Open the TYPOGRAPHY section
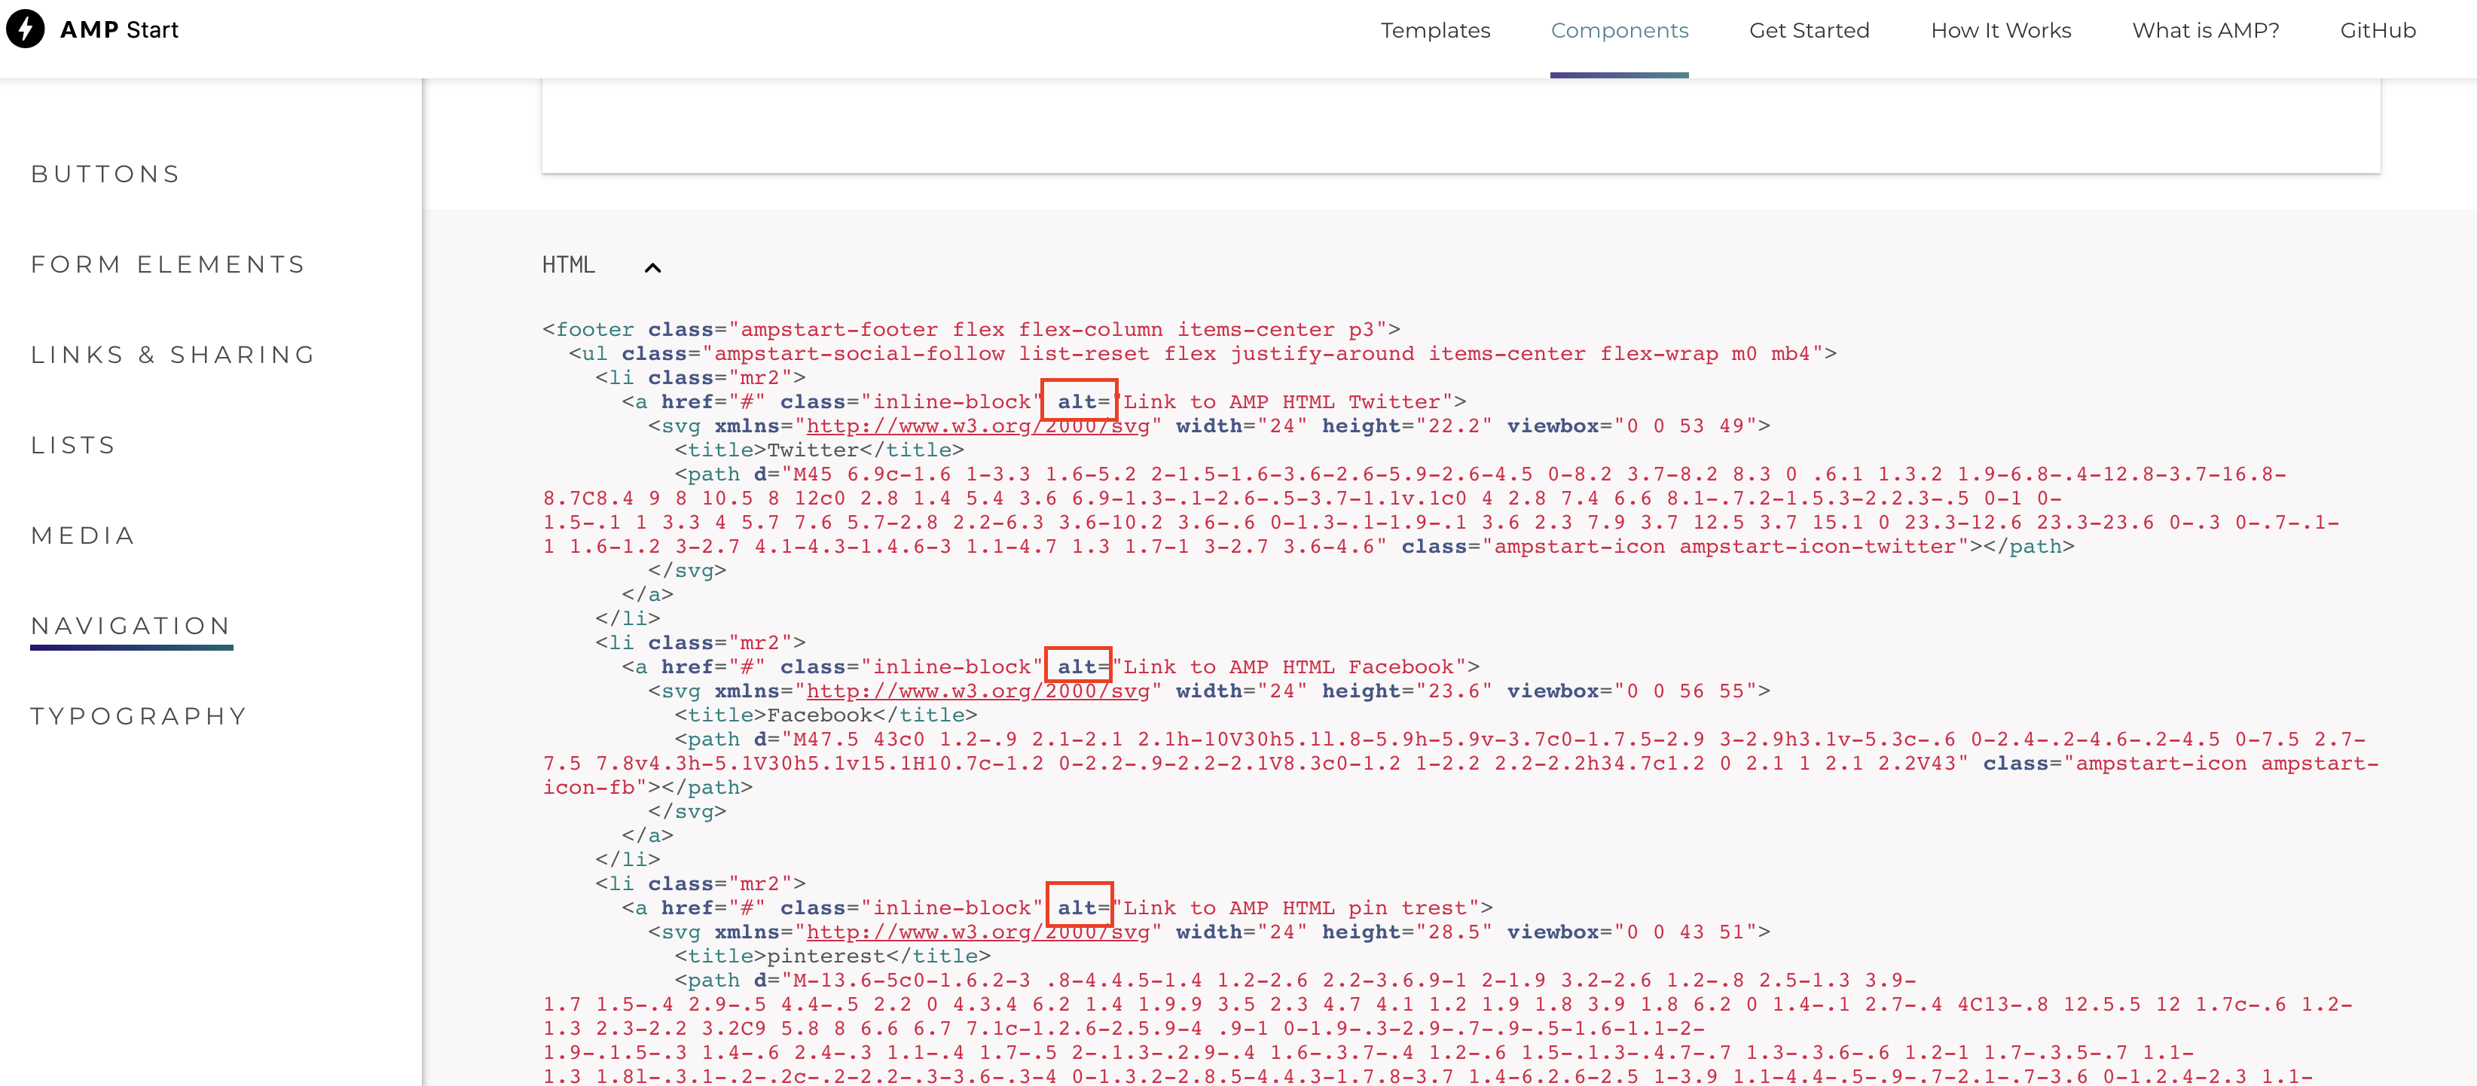 point(139,715)
